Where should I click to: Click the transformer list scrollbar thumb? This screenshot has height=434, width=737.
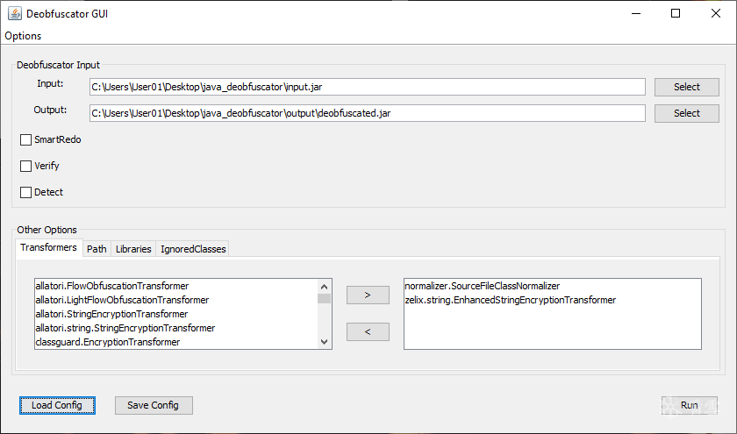point(324,299)
